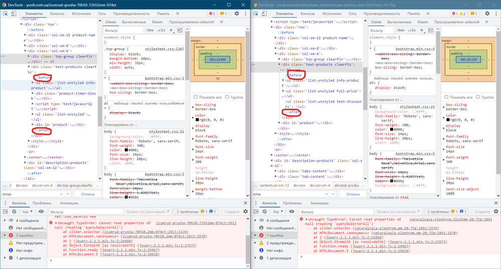Toggle :hov element state in left Styles
Screen dimensions: 501x269
pyautogui.click(x=150, y=30)
